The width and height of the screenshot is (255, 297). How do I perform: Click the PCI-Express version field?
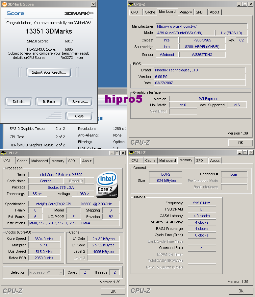point(208,99)
